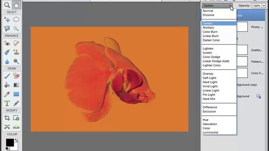Select the Sponge tool
This screenshot has height=151, width=269.
(x=16, y=61)
